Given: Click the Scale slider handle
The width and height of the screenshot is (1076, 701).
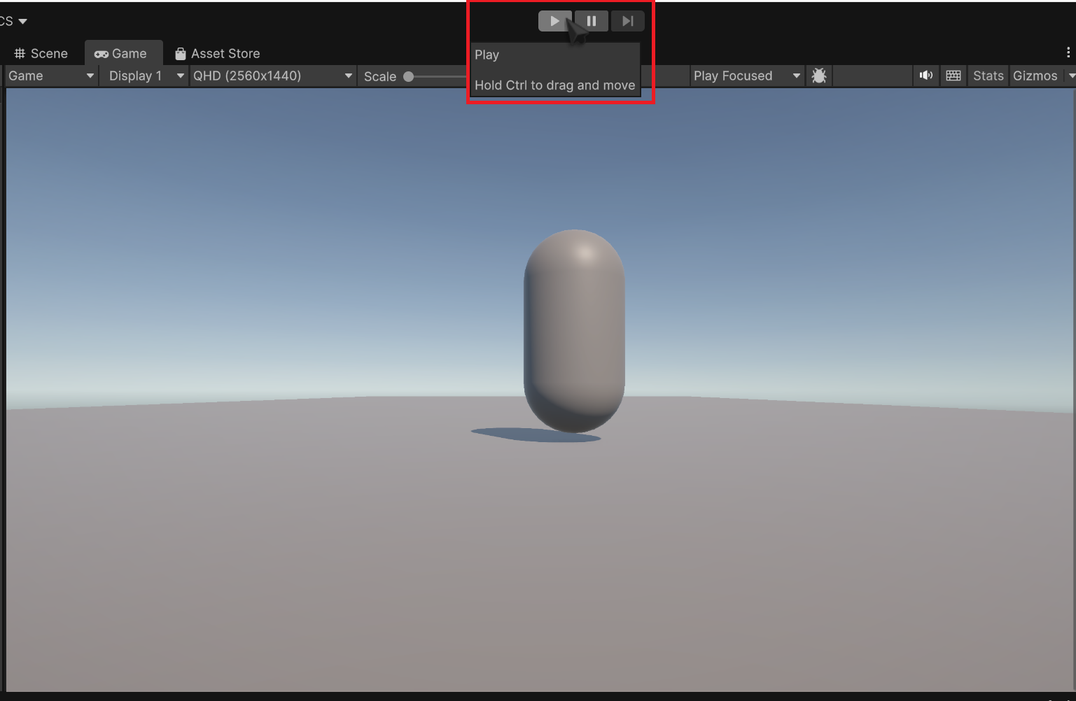Looking at the screenshot, I should click(x=409, y=76).
